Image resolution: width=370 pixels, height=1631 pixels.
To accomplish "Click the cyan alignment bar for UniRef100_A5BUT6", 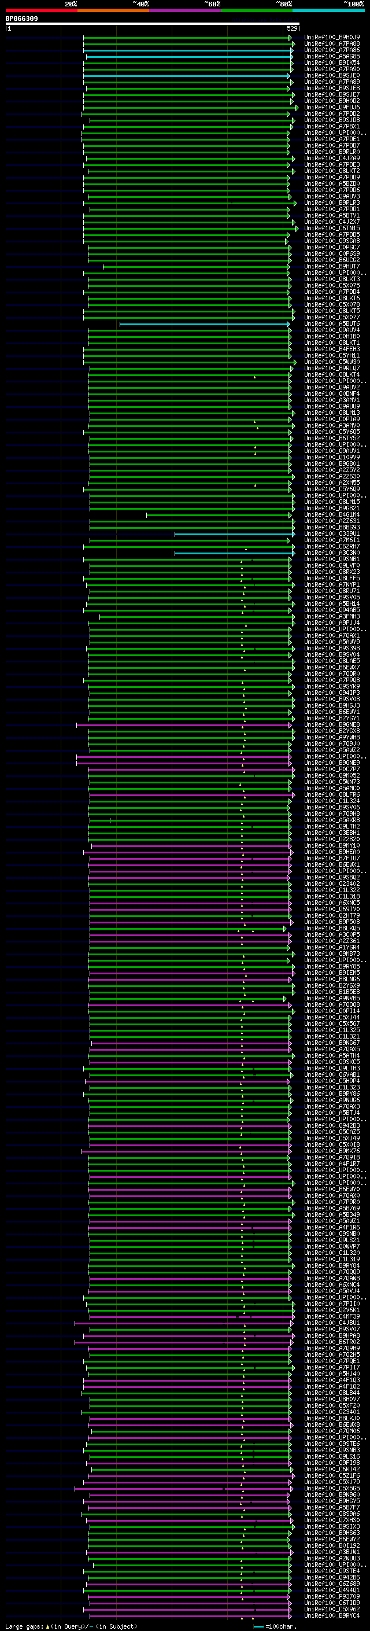I will pos(205,324).
